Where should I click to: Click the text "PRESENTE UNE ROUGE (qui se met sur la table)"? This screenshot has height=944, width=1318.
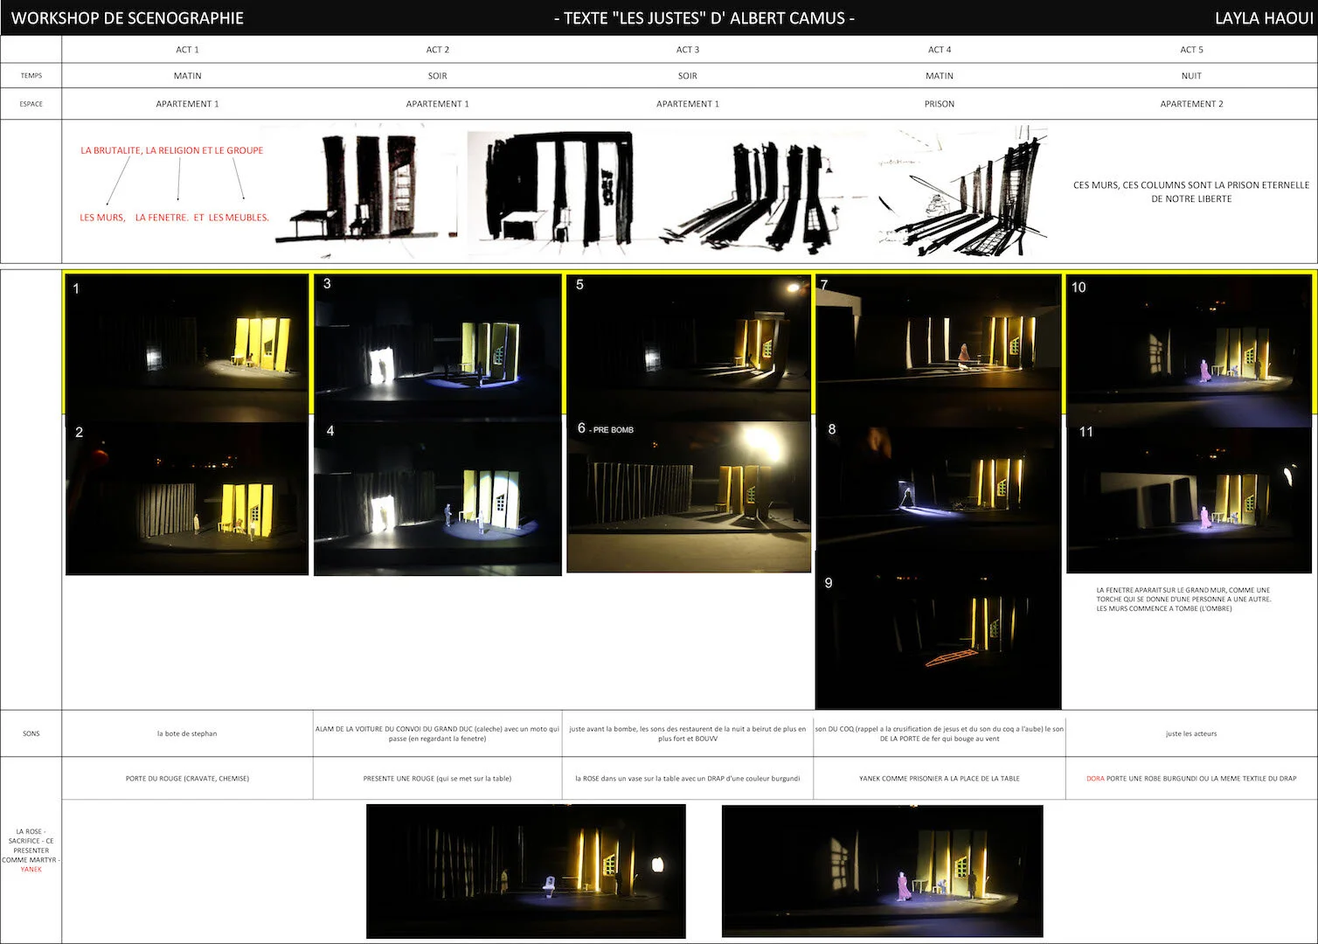click(x=437, y=779)
